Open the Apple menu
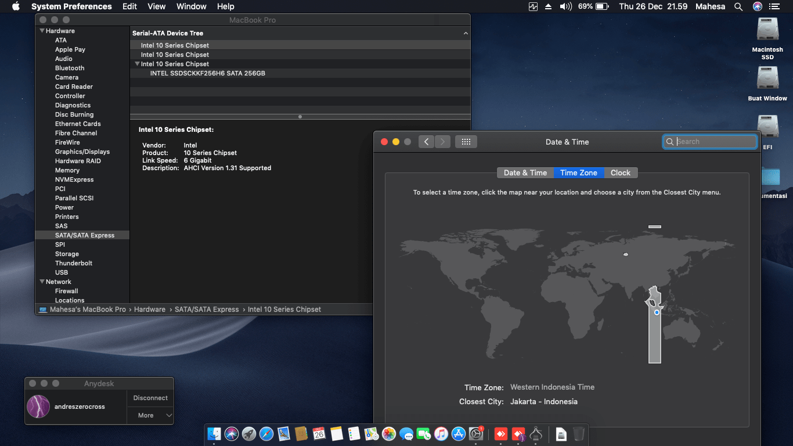This screenshot has width=793, height=446. pos(16,6)
